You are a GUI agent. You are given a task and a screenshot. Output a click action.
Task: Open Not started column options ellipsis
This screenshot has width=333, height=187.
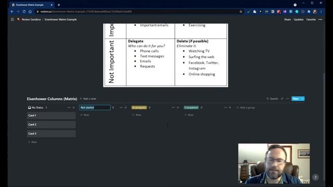121,108
